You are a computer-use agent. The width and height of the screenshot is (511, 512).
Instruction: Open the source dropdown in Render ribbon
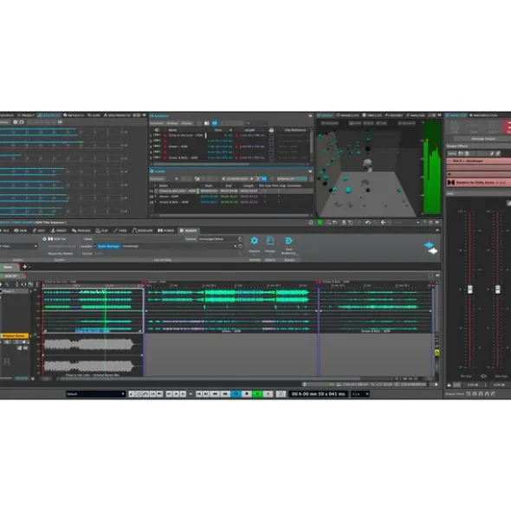pyautogui.click(x=18, y=246)
